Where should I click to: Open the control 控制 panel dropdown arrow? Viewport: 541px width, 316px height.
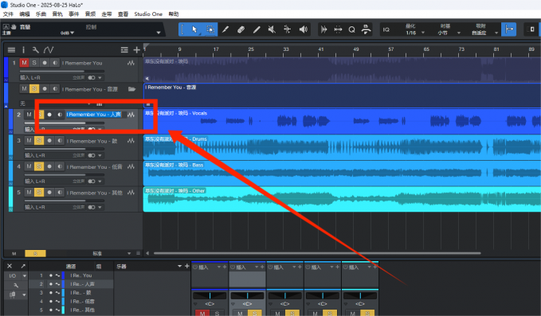159,33
